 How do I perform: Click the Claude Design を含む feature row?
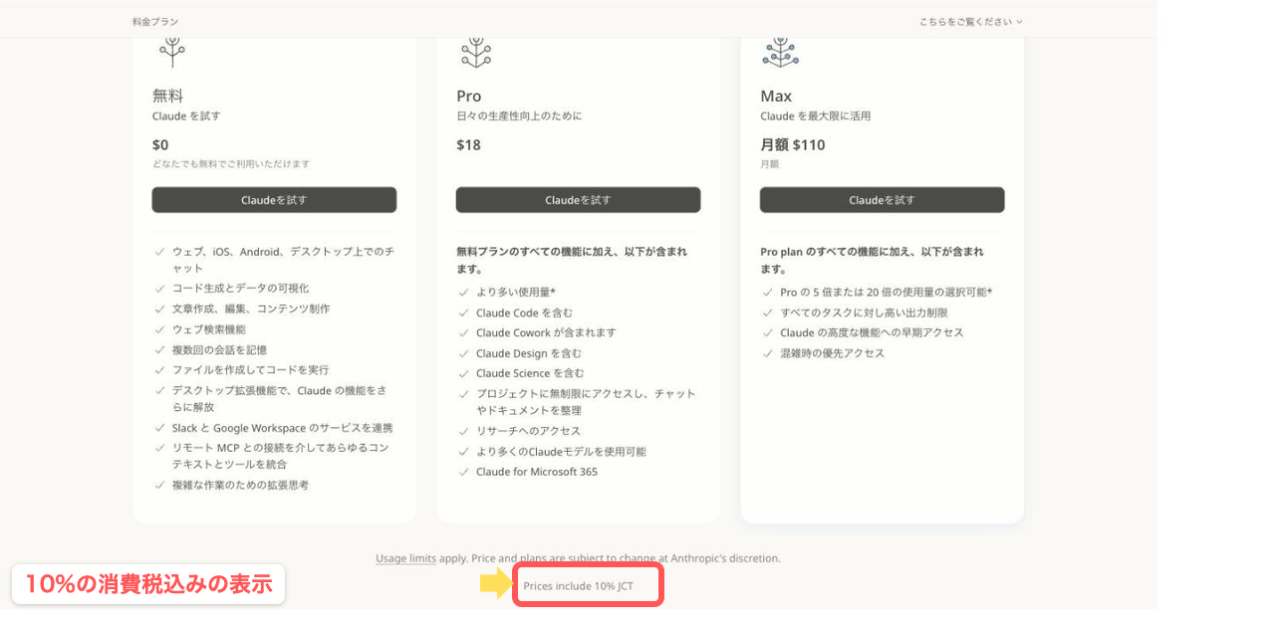click(x=520, y=353)
